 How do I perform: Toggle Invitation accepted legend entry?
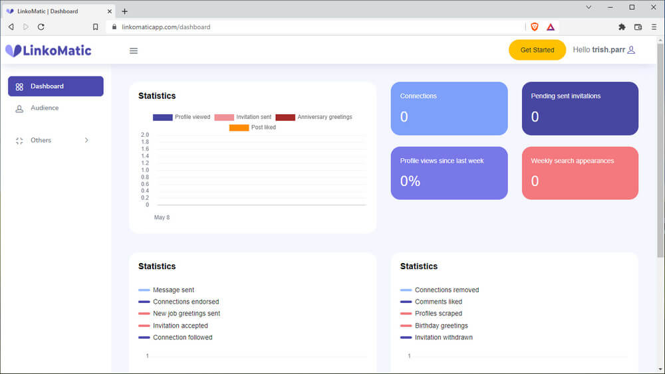pos(173,326)
